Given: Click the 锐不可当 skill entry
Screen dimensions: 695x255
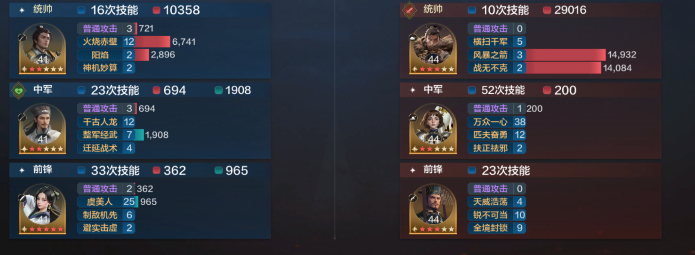Looking at the screenshot, I should [x=497, y=215].
